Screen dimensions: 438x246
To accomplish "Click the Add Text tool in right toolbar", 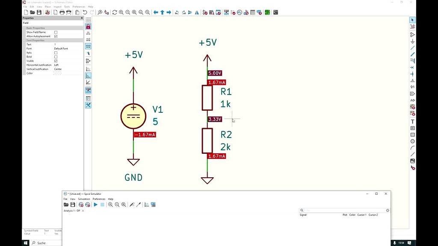I will coord(412,122).
